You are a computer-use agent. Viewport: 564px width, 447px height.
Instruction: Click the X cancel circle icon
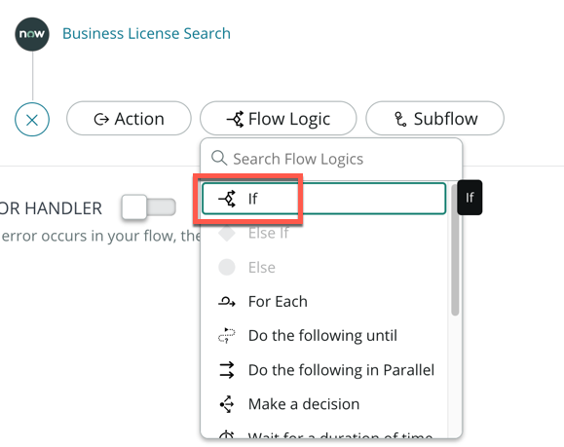pyautogui.click(x=32, y=120)
